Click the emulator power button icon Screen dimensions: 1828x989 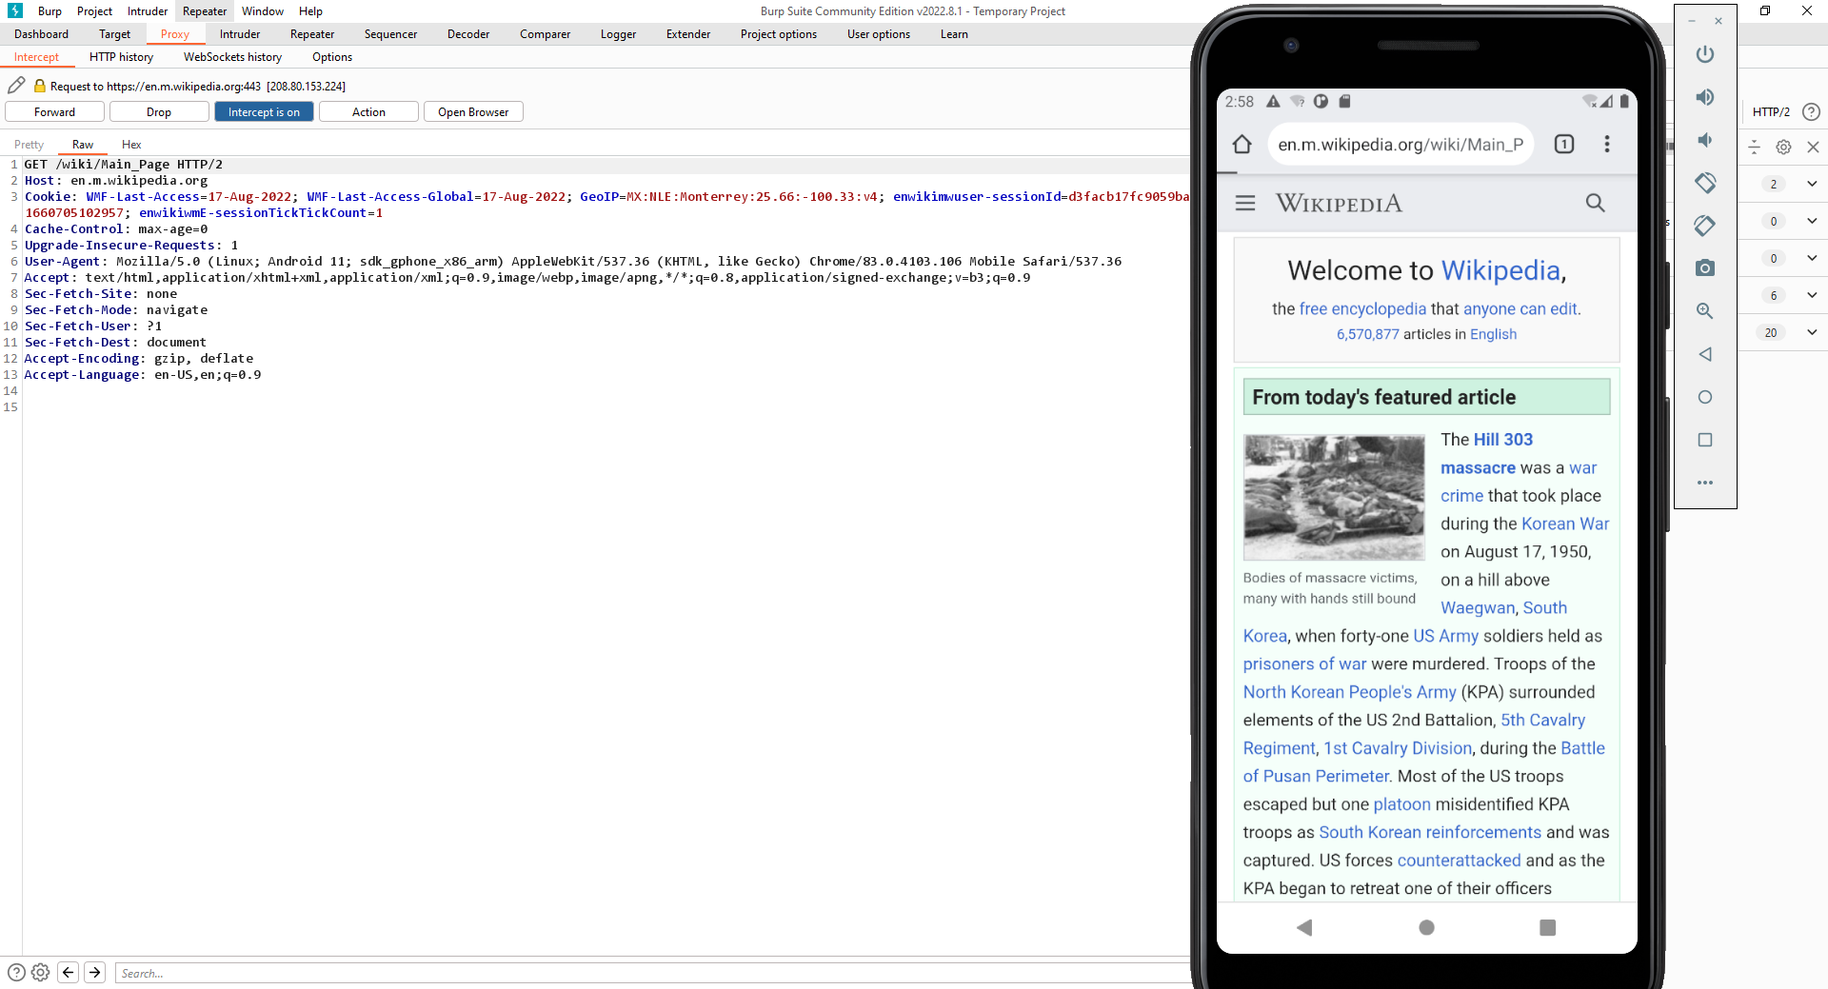1705,54
